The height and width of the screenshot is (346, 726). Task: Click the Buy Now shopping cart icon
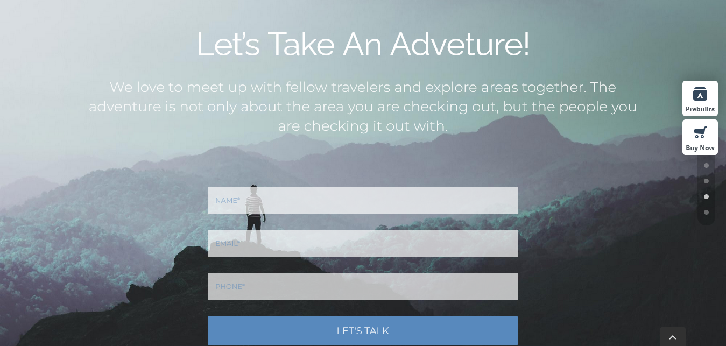click(700, 132)
